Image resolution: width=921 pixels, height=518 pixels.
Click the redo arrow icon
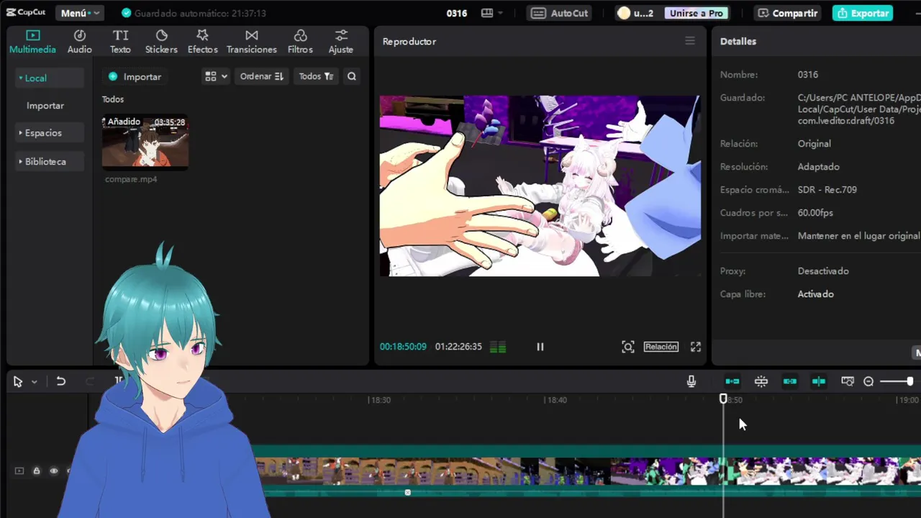[x=90, y=381]
